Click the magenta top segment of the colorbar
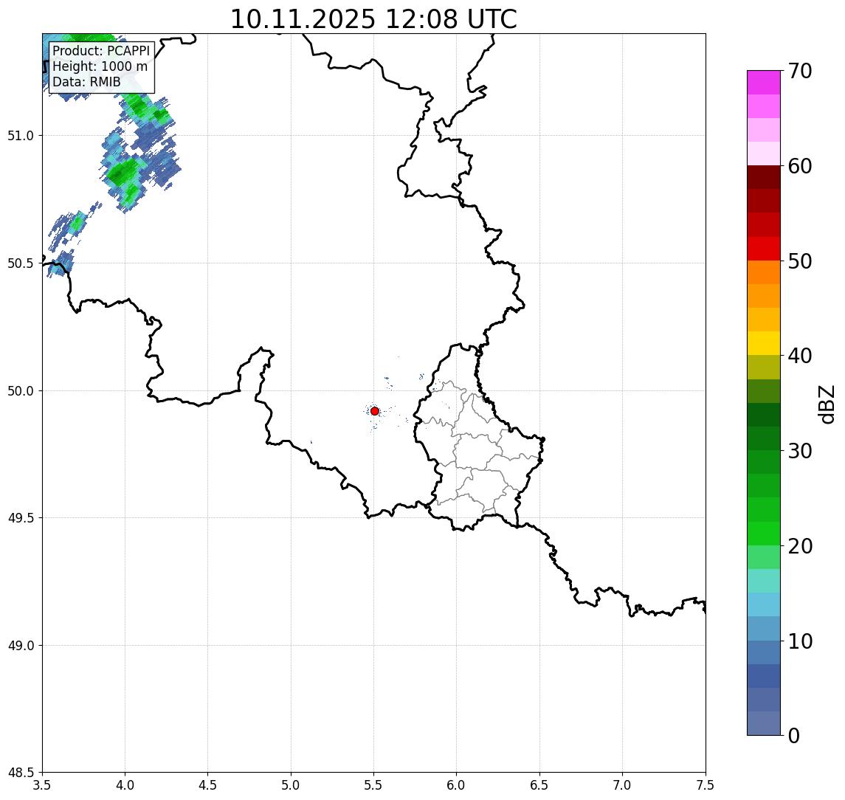This screenshot has width=845, height=800. [764, 83]
